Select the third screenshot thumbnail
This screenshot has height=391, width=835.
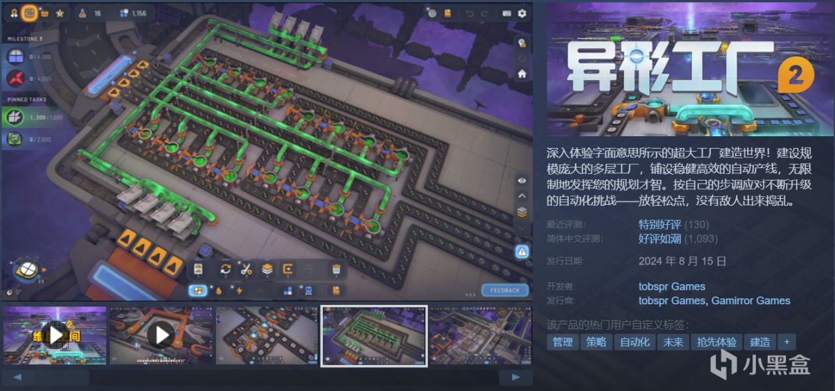tap(267, 335)
